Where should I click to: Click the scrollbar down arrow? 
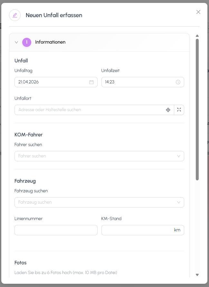[197, 275]
